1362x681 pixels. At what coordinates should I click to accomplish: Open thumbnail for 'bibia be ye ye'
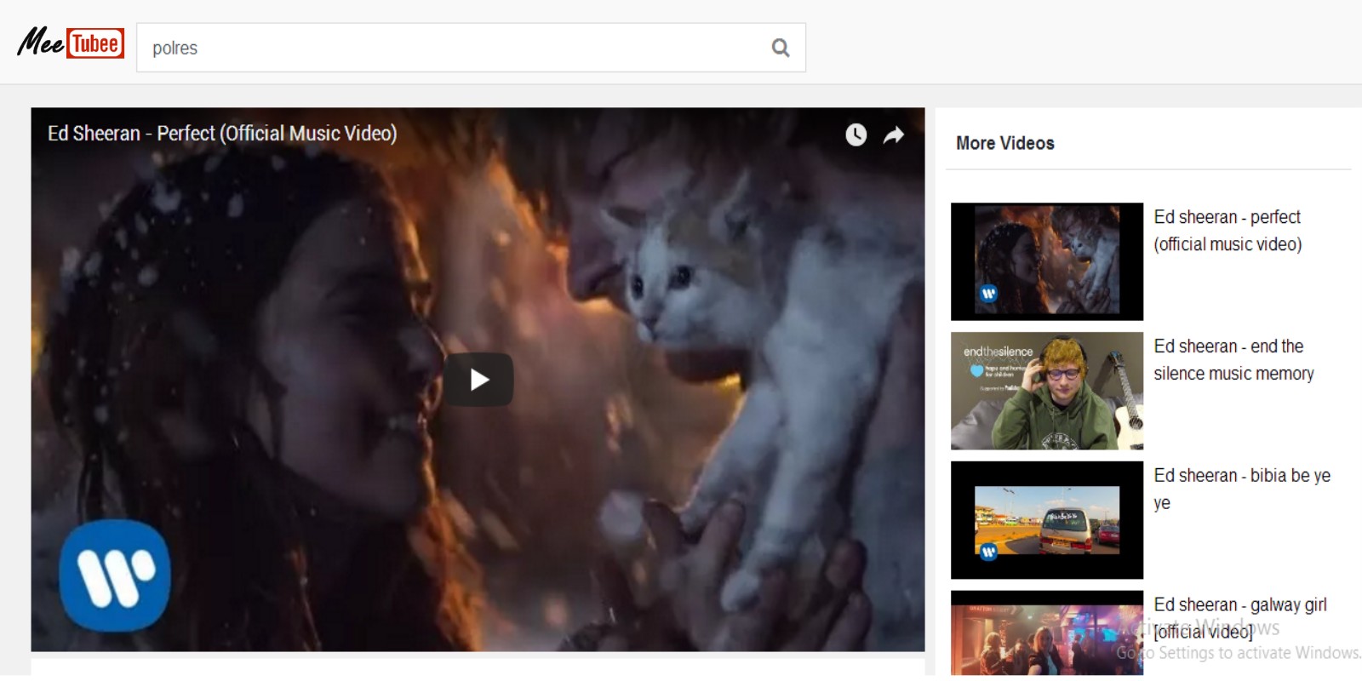point(1047,520)
